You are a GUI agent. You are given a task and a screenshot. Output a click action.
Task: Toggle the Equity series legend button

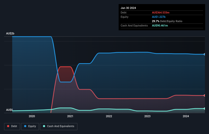[x=30, y=126]
